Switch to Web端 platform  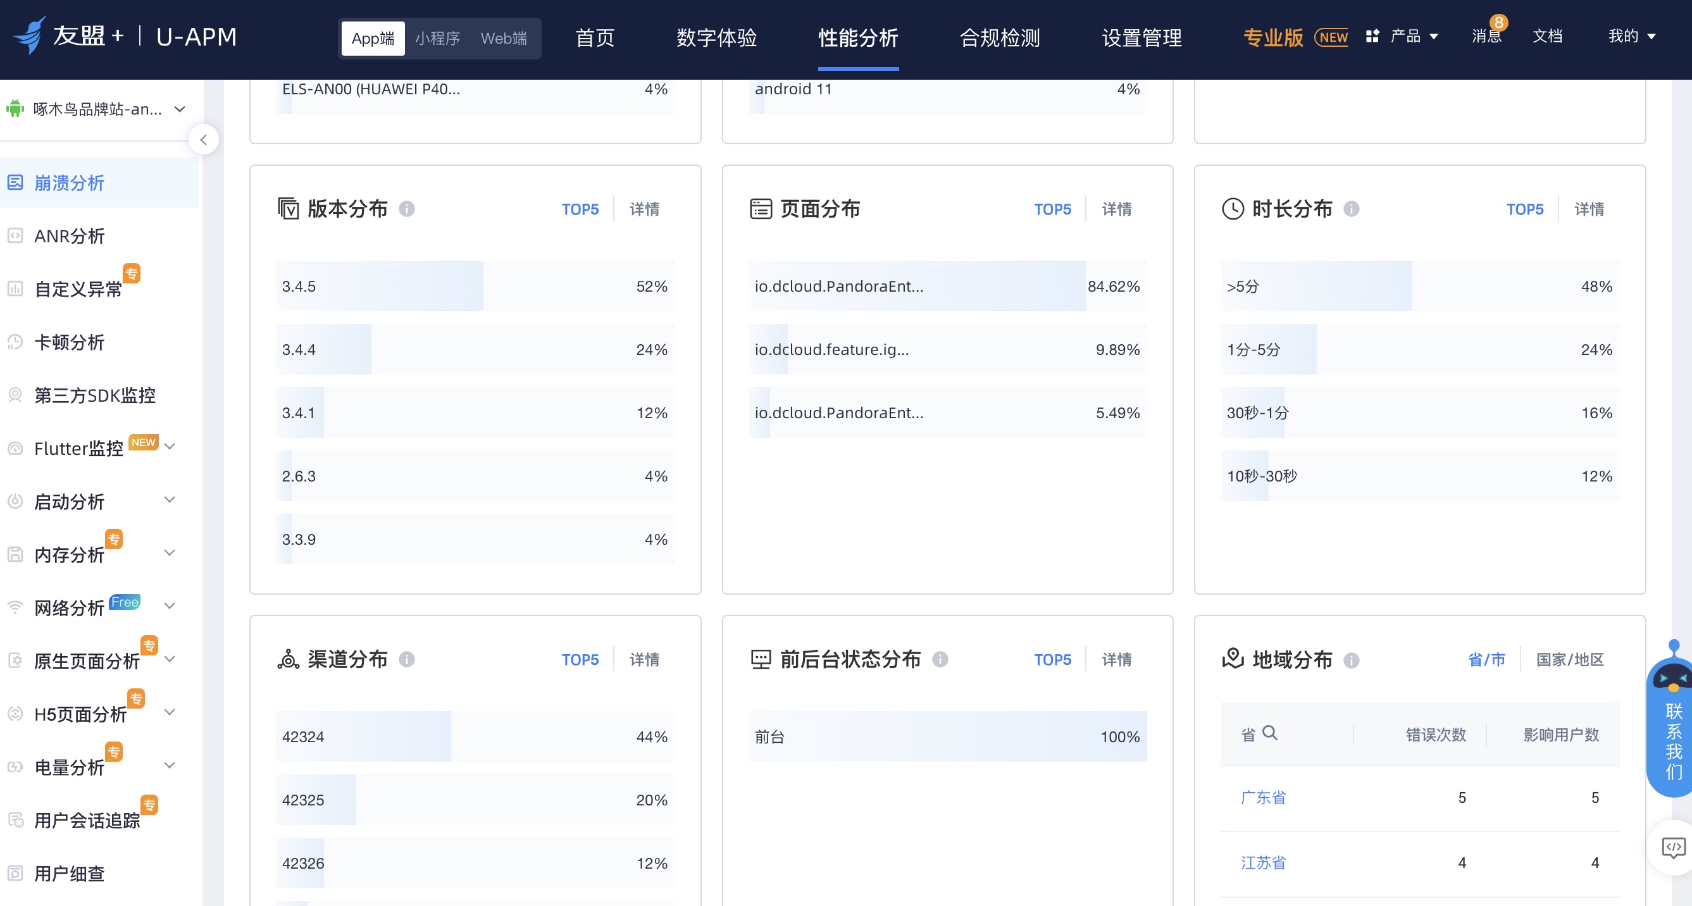504,38
